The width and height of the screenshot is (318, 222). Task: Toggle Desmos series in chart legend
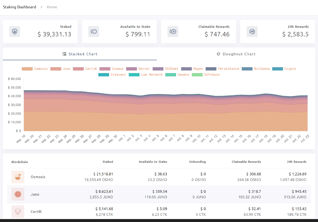coord(177,75)
